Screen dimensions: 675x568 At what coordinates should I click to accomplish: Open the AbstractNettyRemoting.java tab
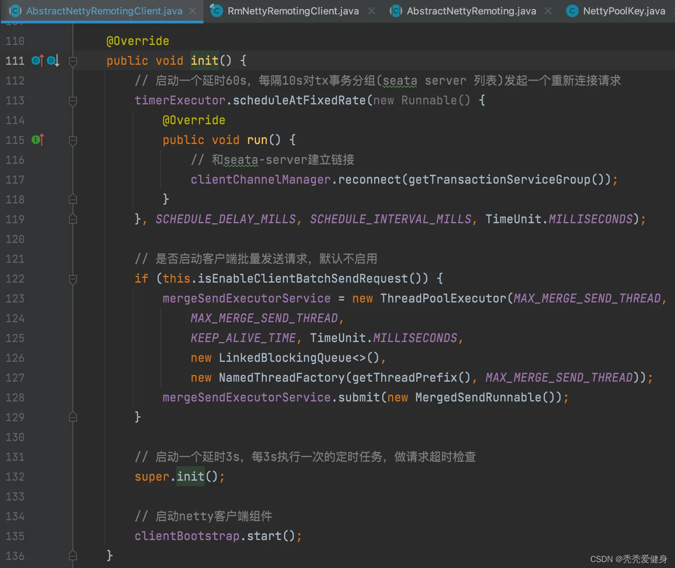click(x=471, y=11)
